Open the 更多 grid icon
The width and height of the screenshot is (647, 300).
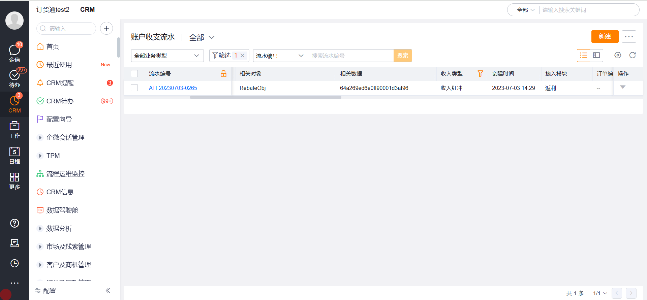tap(14, 181)
